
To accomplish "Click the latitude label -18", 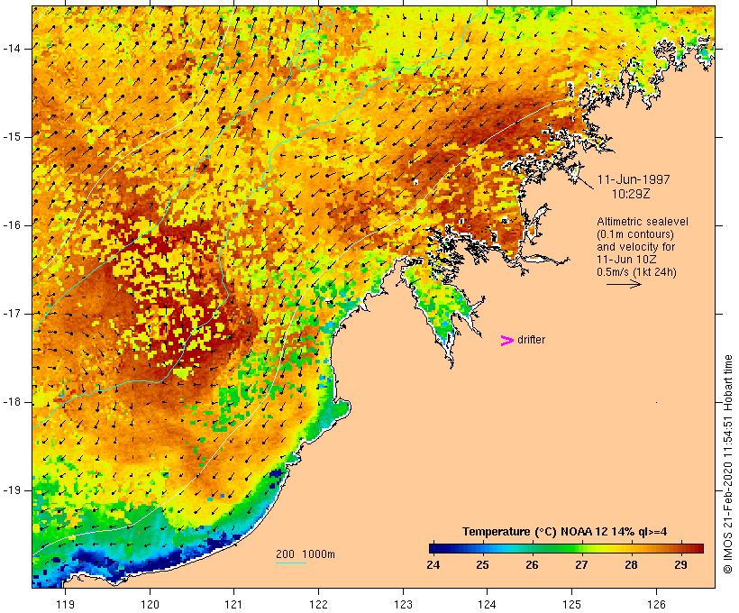I will click(13, 402).
